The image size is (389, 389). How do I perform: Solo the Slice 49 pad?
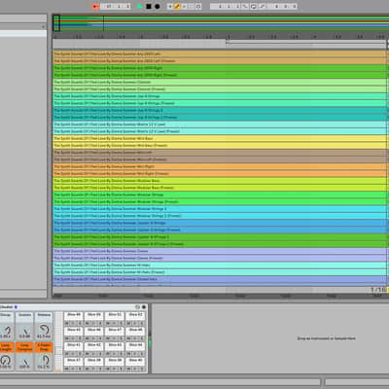[x=80, y=323]
